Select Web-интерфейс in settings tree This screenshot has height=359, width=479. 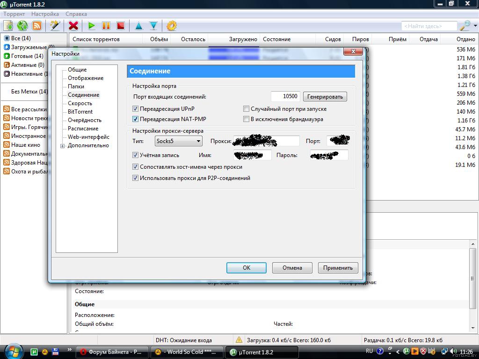coord(88,137)
